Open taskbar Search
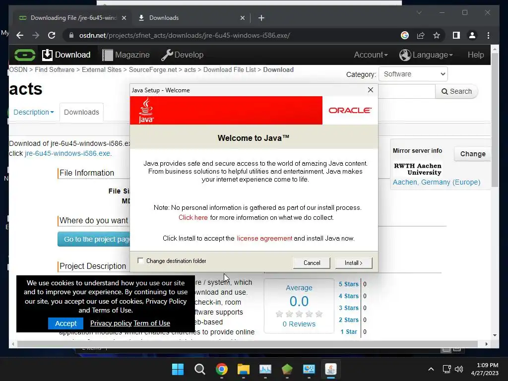This screenshot has width=508, height=381. coord(199,369)
